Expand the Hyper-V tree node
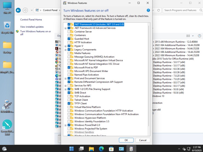Image resolution: width=203 pixels, height=152 pixels. [65, 46]
